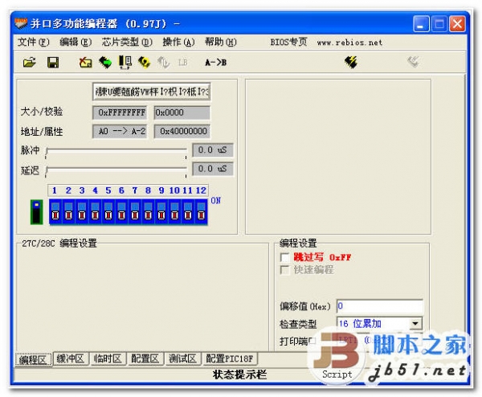Click the 偏移值(Hex) input field

(x=380, y=306)
